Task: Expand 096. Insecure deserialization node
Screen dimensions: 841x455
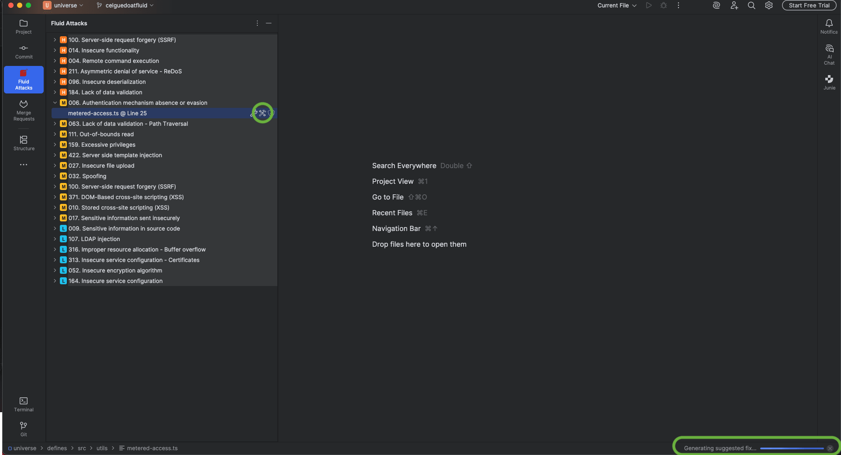Action: click(55, 82)
